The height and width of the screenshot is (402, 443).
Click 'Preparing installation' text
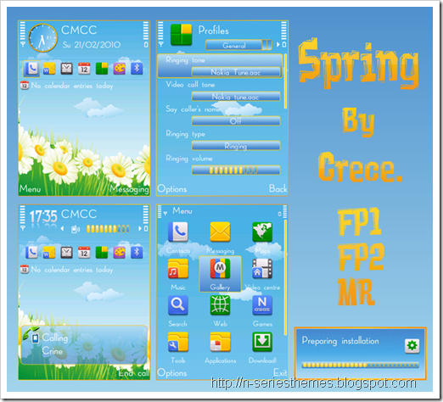340,341
